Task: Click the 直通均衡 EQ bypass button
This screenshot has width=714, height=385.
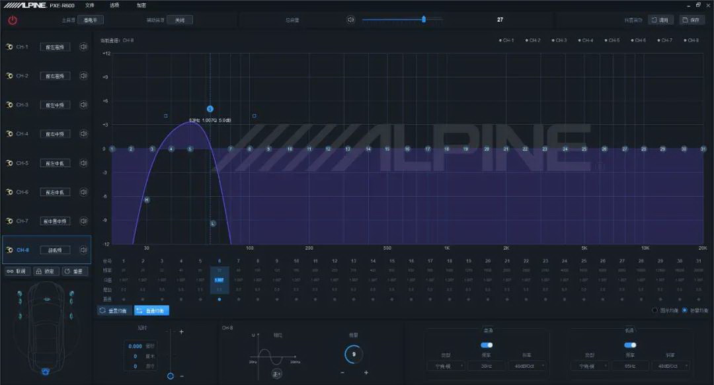Action: pos(151,310)
